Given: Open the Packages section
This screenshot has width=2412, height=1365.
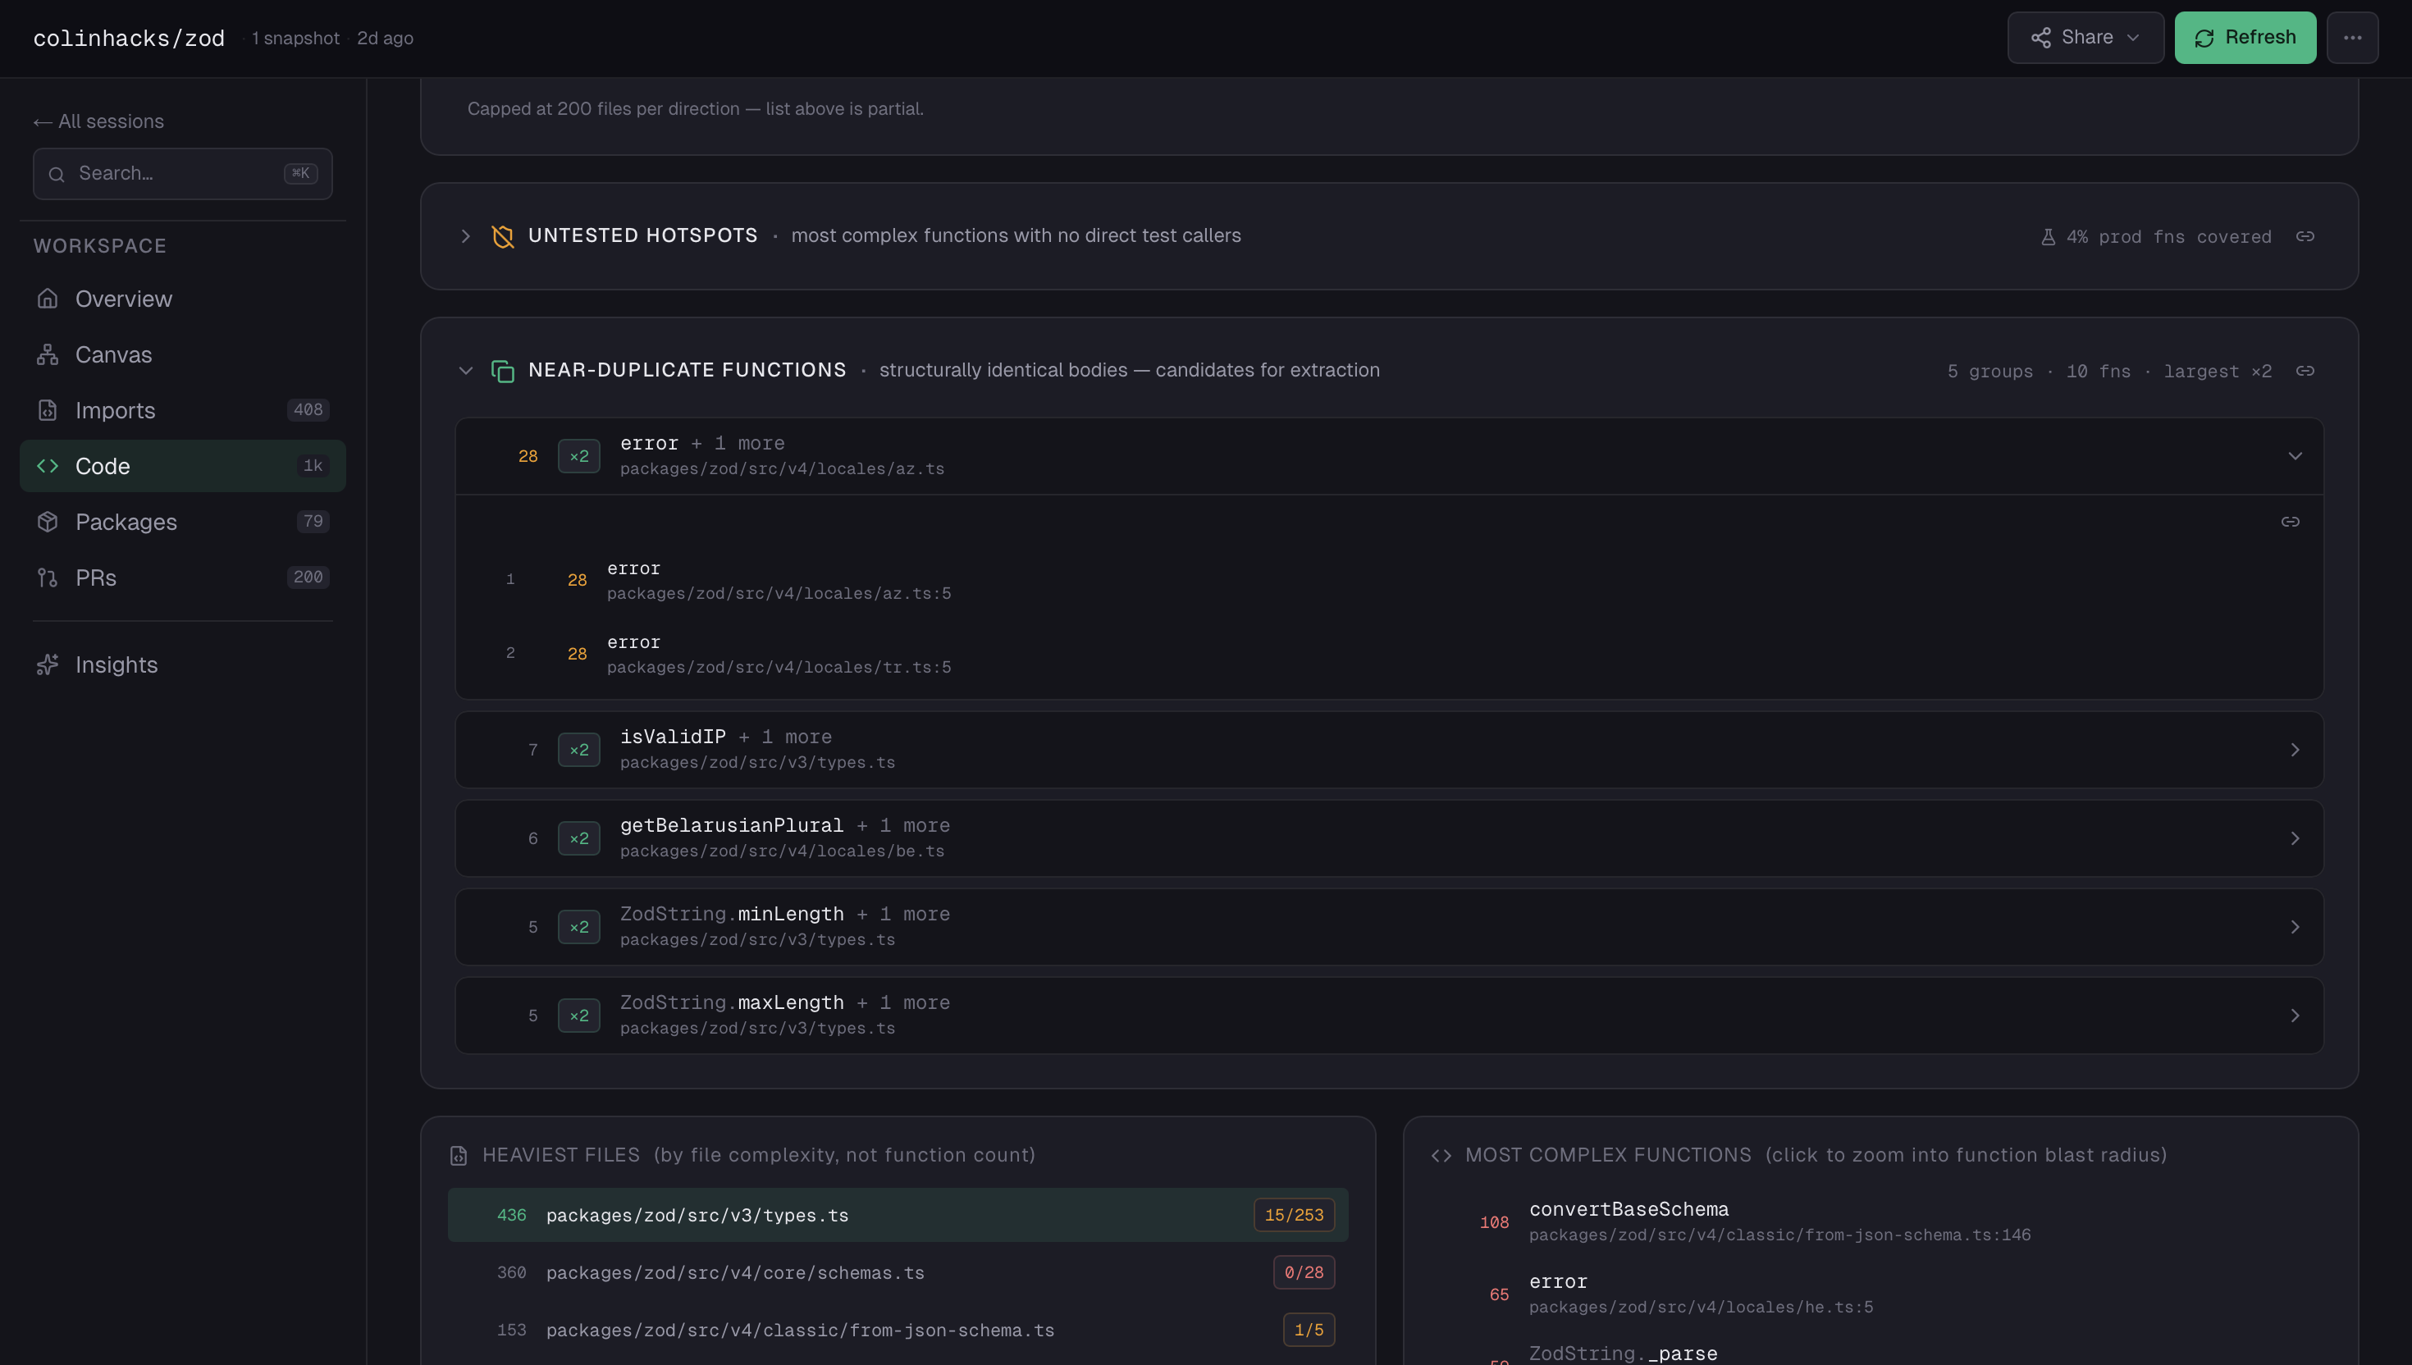Looking at the screenshot, I should pos(182,521).
